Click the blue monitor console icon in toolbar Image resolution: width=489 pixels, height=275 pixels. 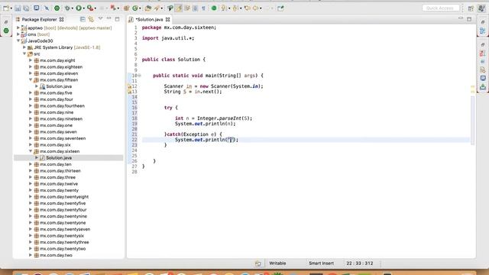[x=37, y=8]
